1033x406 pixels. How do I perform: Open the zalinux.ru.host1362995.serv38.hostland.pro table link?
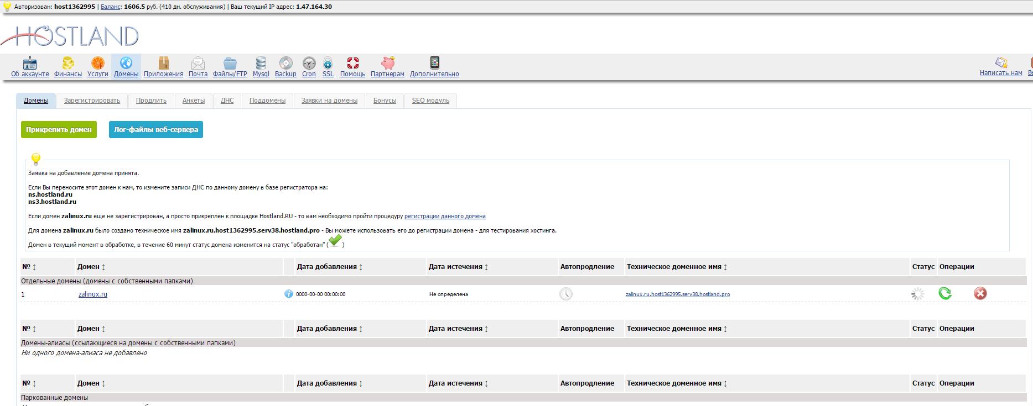coord(678,294)
